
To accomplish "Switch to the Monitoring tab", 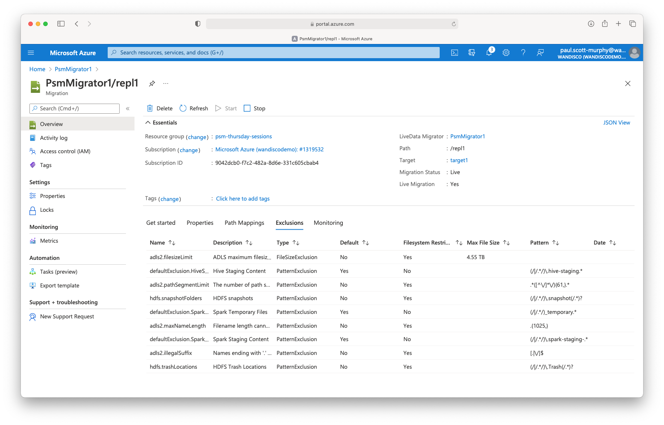I will pyautogui.click(x=328, y=223).
